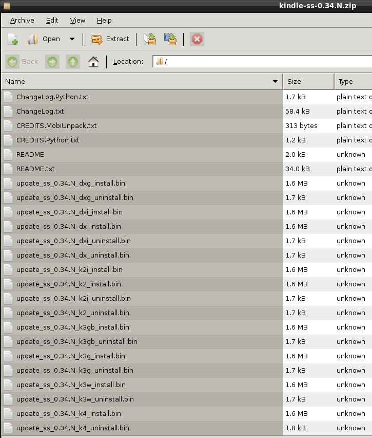Click file icon beside update_ss_0.34.N_k4_install.bin
Image resolution: width=372 pixels, height=438 pixels.
pyautogui.click(x=8, y=413)
